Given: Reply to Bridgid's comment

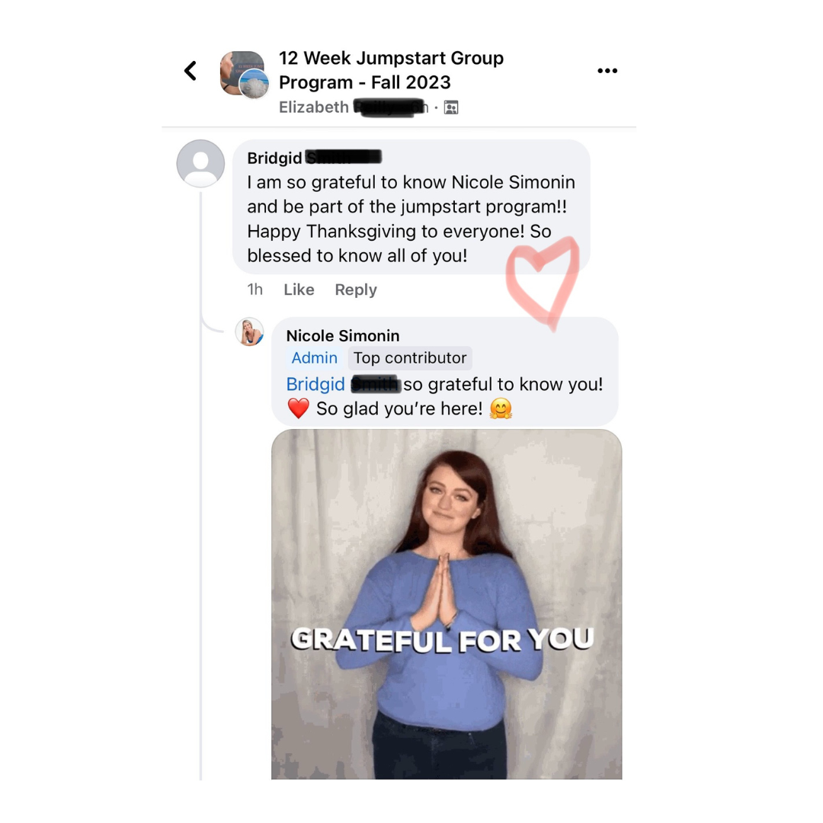Looking at the screenshot, I should (356, 290).
